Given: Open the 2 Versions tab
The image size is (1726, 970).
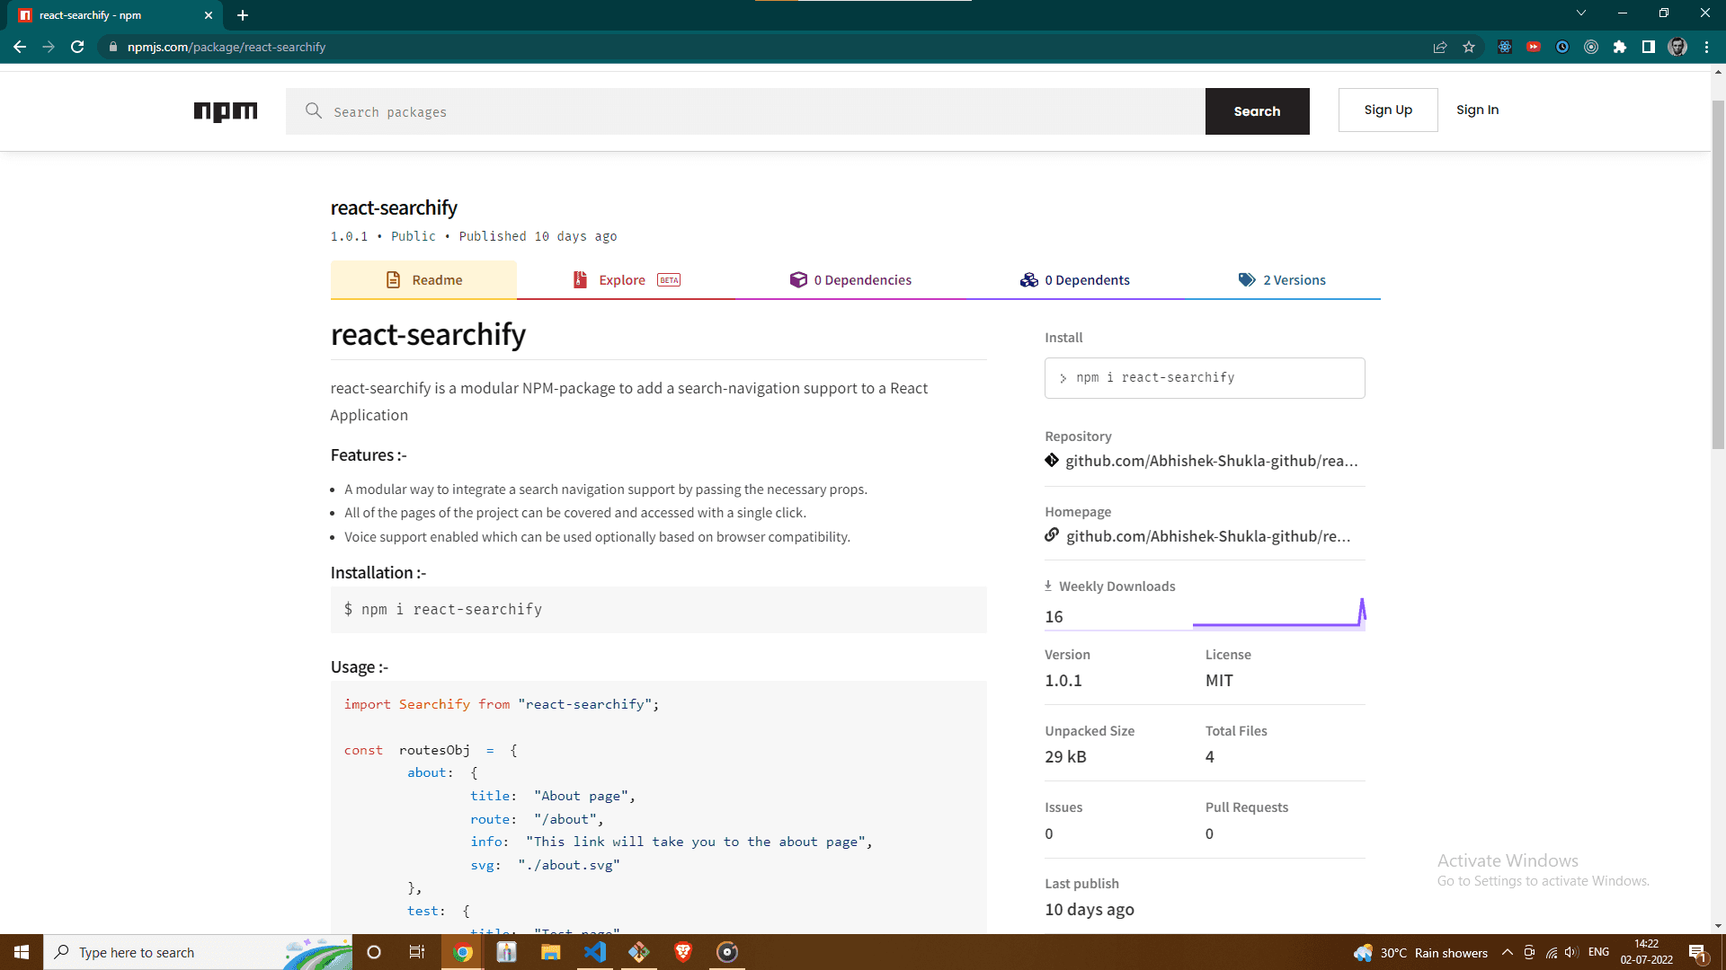Looking at the screenshot, I should click(1282, 280).
